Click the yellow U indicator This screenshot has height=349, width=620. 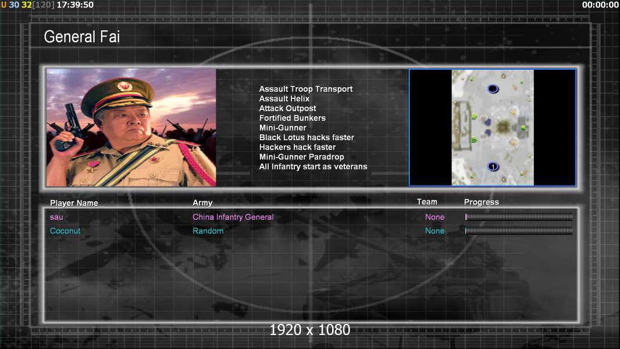coord(3,5)
